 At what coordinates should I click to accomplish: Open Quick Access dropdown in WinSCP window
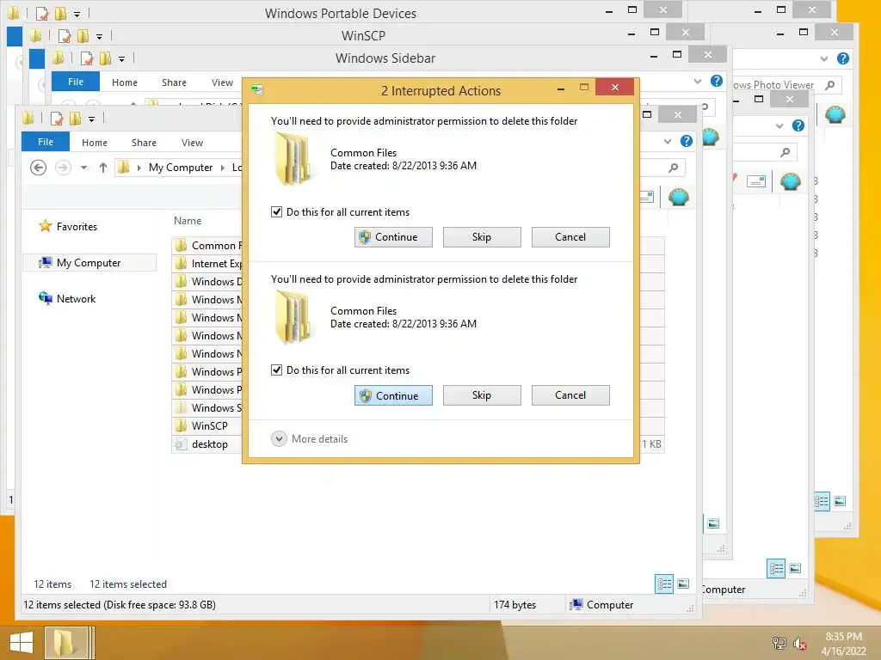tap(100, 37)
